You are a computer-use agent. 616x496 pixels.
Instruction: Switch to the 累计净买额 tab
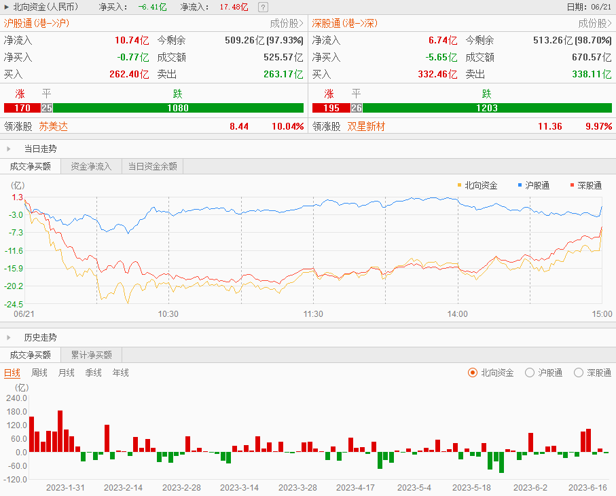pos(91,355)
